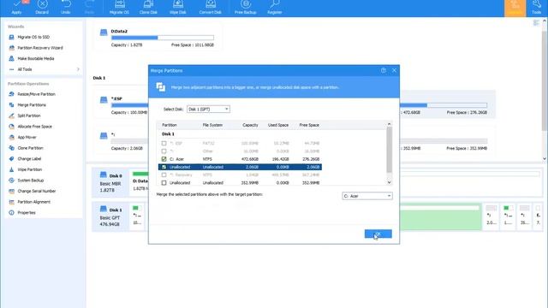Click the 'Unallocated' file system cell of 352.99MB row
Screen dimensions: 548x308
coord(213,182)
